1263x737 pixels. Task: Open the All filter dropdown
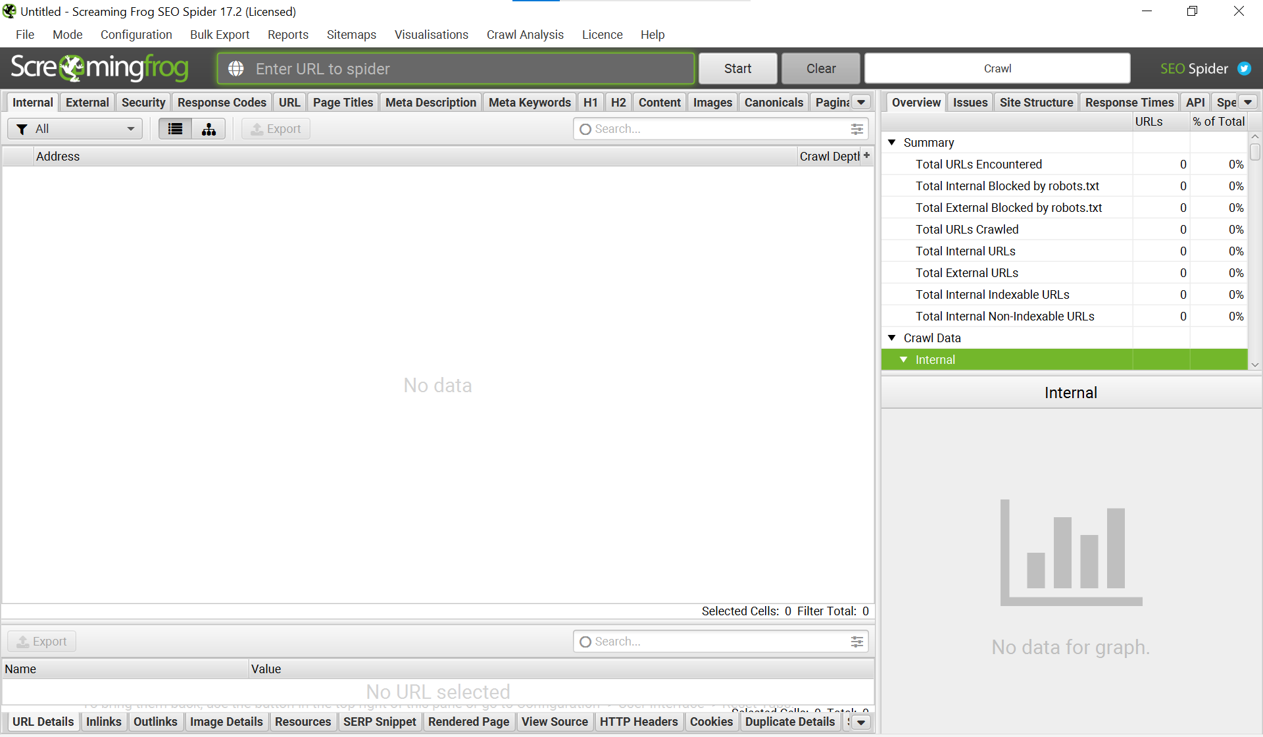pos(75,129)
